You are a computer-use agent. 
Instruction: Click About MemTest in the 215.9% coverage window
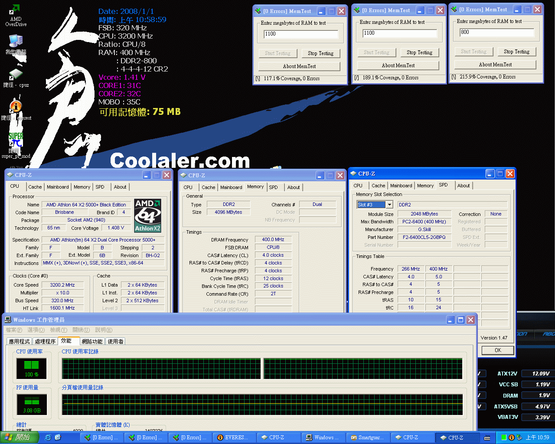[x=495, y=65]
